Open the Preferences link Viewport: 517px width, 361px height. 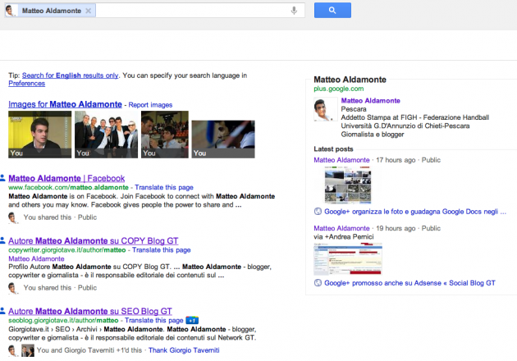tap(27, 84)
